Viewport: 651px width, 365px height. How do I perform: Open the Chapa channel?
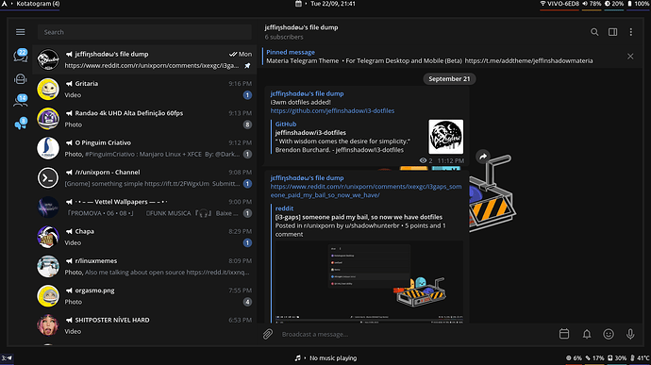(x=144, y=237)
